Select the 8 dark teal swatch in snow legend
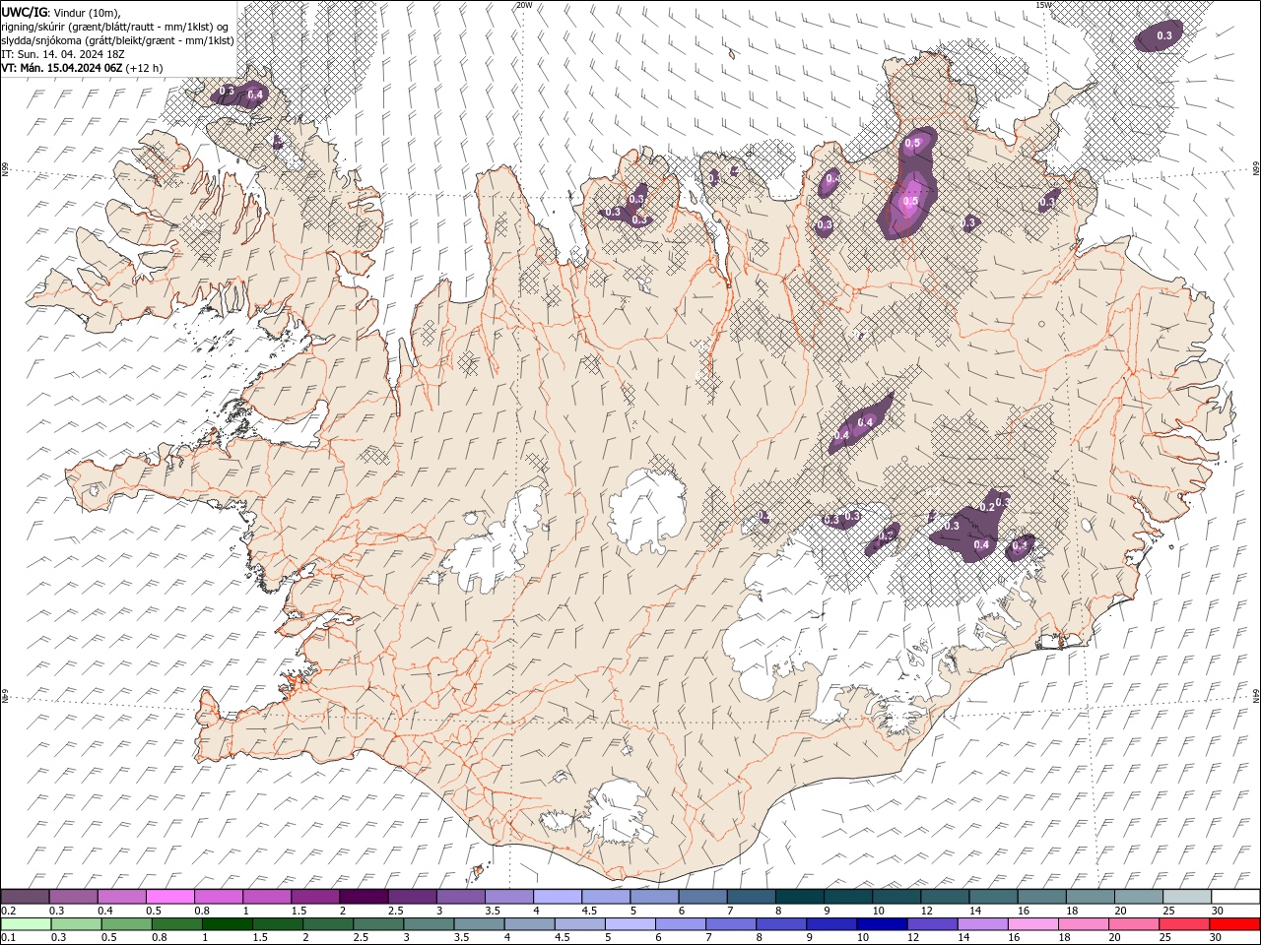This screenshot has width=1261, height=945. [800, 897]
